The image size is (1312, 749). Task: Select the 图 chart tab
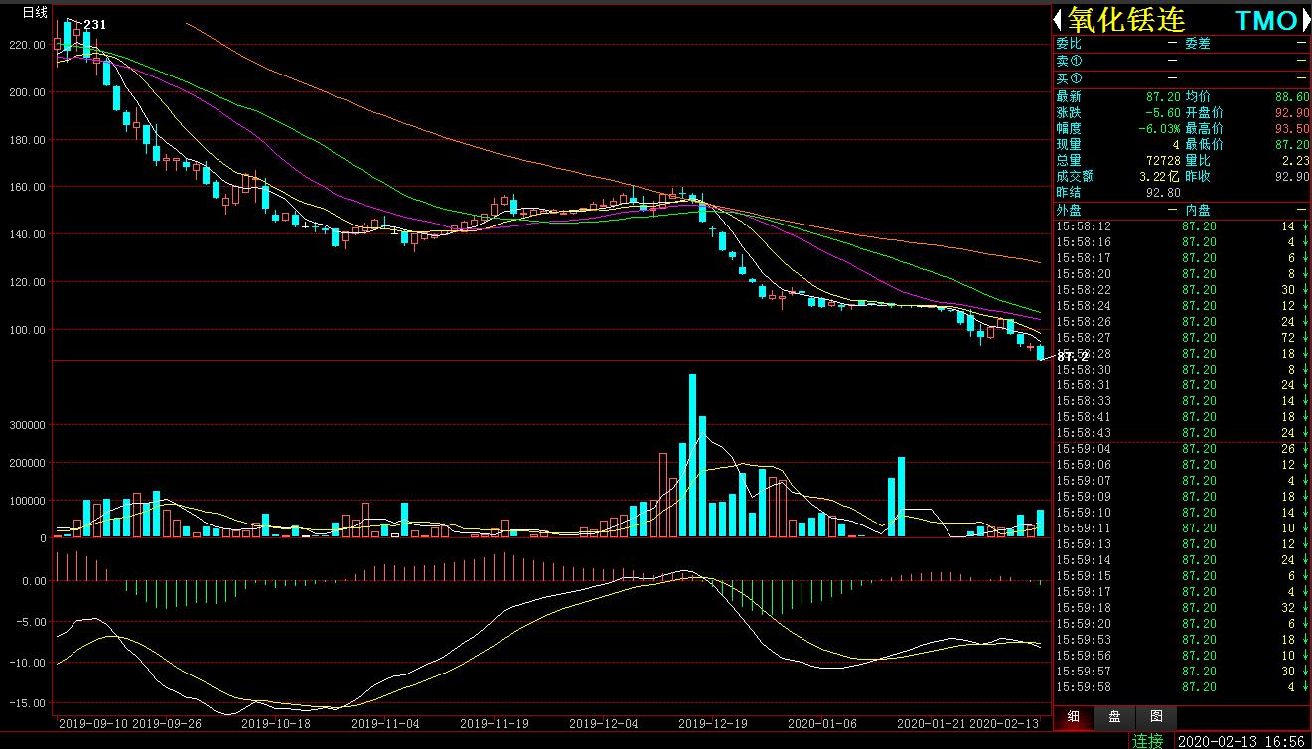click(1157, 716)
